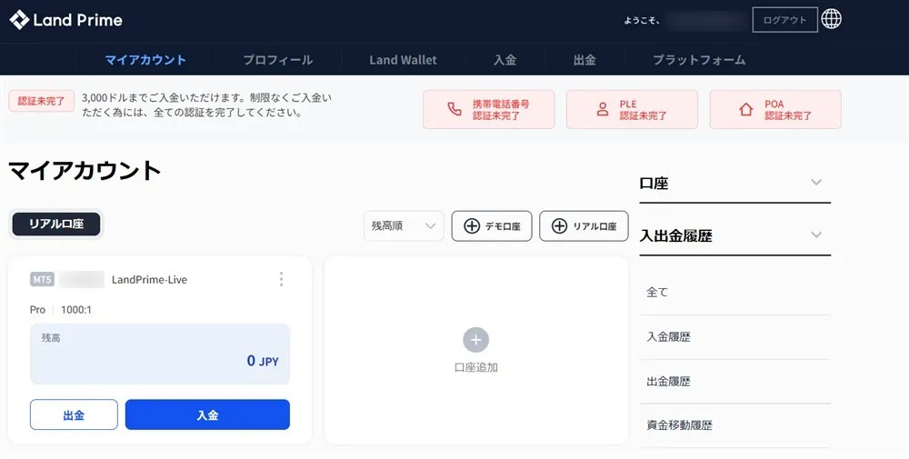This screenshot has width=909, height=459.
Task: Click the person icon for PLE
Action: tap(603, 110)
